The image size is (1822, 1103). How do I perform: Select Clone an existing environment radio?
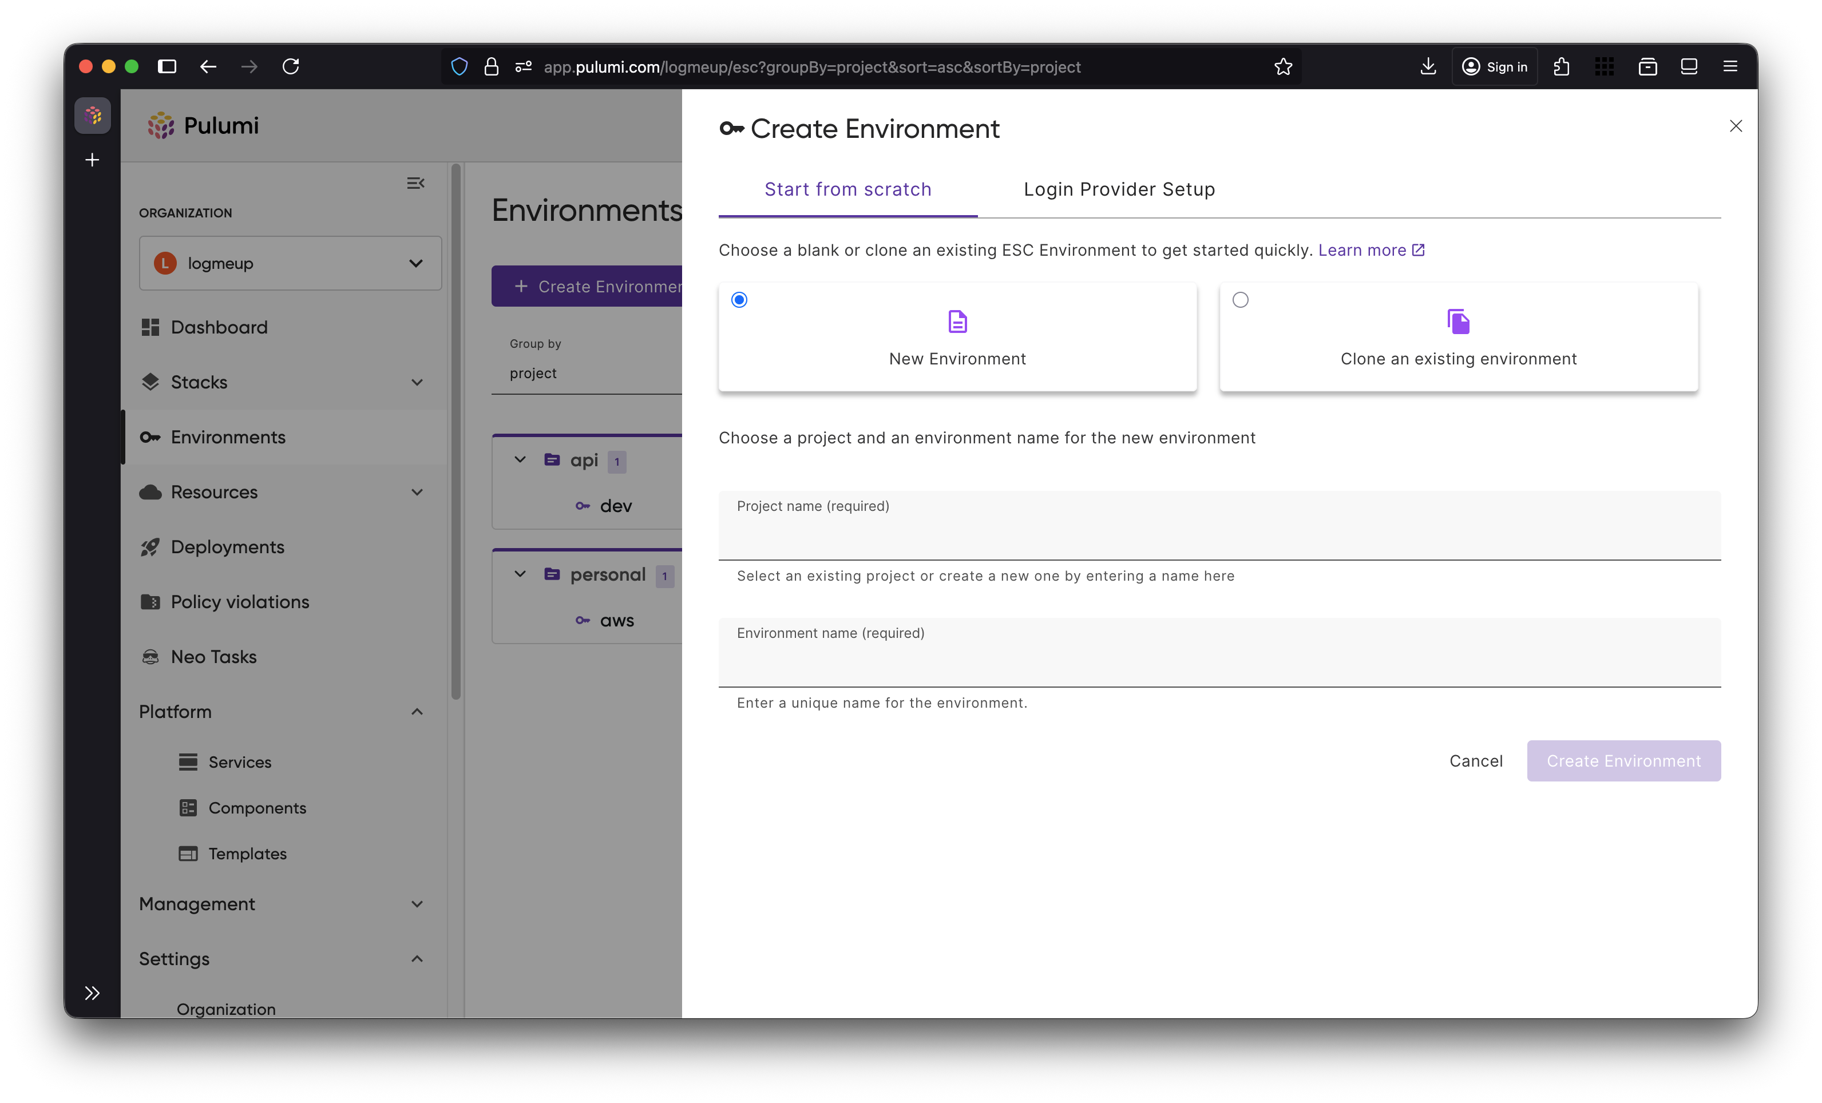(x=1240, y=299)
